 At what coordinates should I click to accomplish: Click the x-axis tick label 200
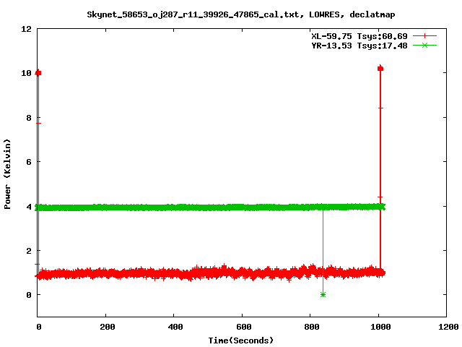[108, 327]
